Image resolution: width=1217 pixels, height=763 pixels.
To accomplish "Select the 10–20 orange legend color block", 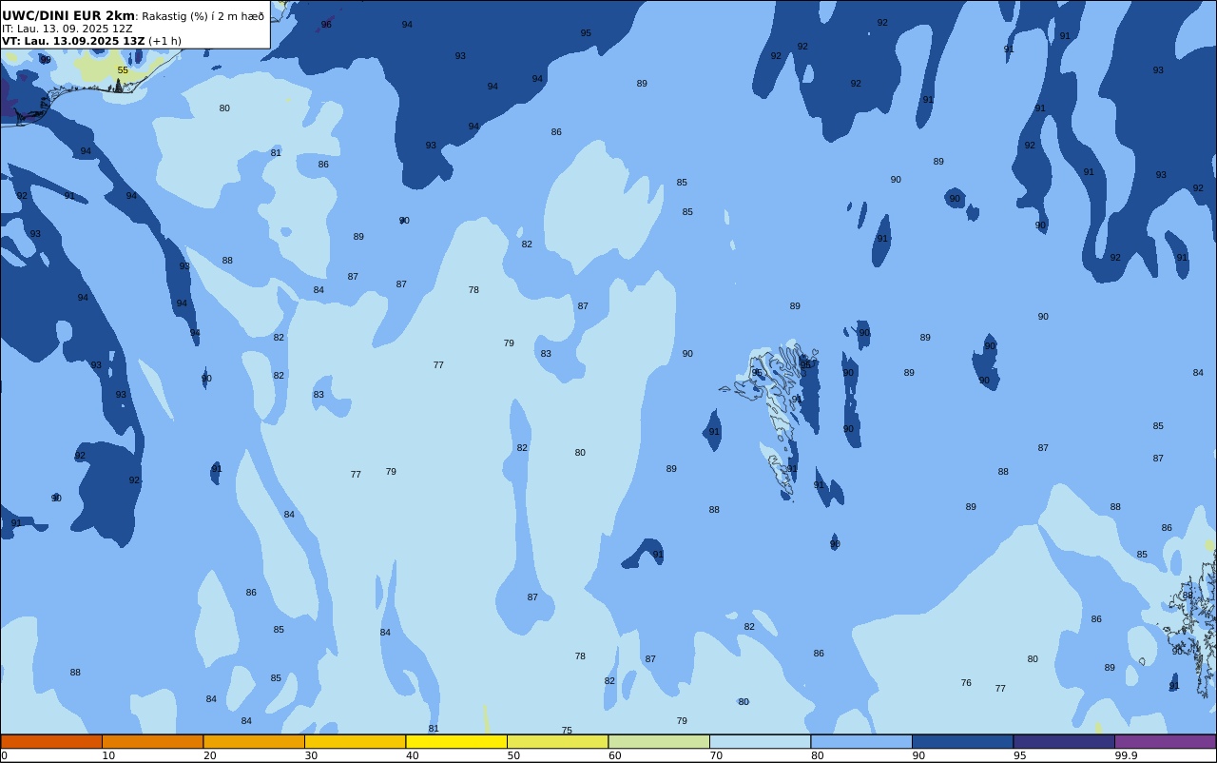I will point(152,741).
